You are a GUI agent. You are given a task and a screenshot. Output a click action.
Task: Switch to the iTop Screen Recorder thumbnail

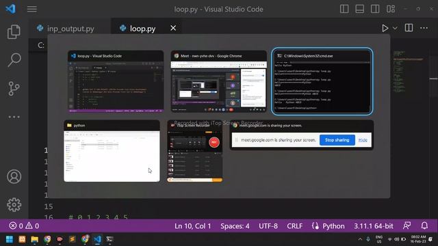tap(195, 151)
